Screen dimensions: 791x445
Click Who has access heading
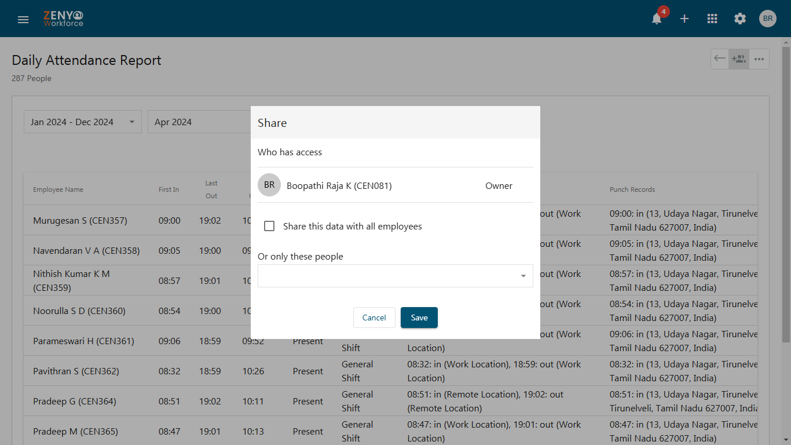(290, 152)
